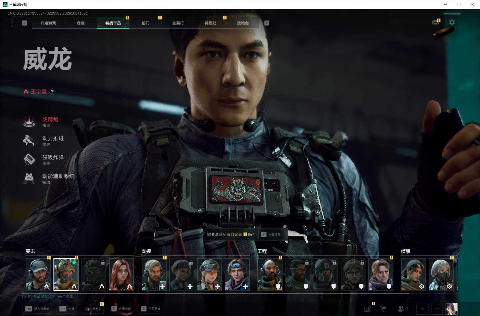Select the 动能辅助系统 passive skill icon
This screenshot has width=480, height=316.
(29, 178)
